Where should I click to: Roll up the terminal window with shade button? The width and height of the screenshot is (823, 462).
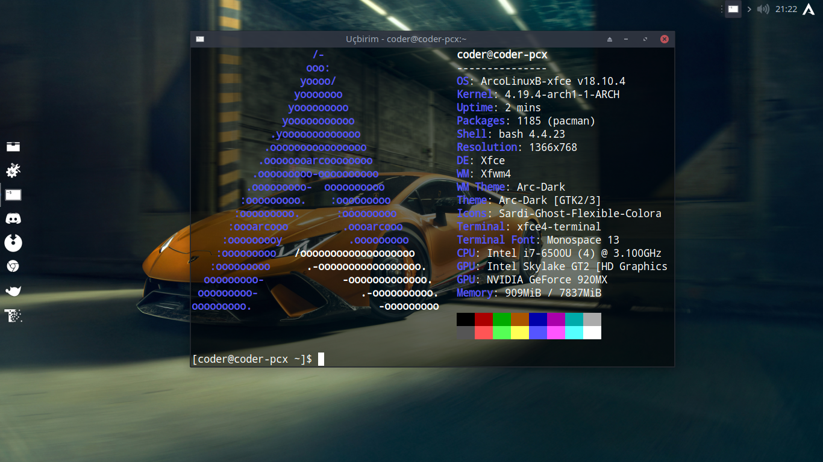610,39
